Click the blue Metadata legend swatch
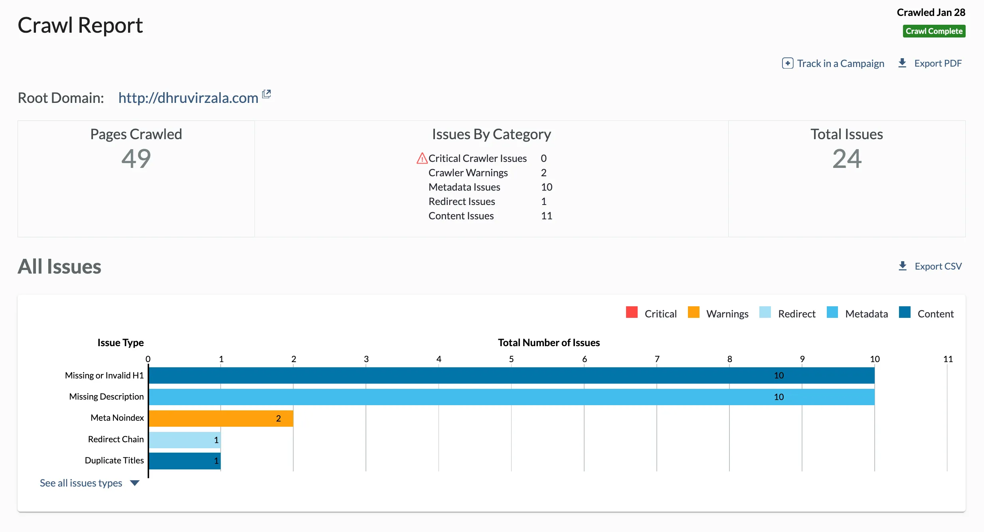 [x=832, y=312]
